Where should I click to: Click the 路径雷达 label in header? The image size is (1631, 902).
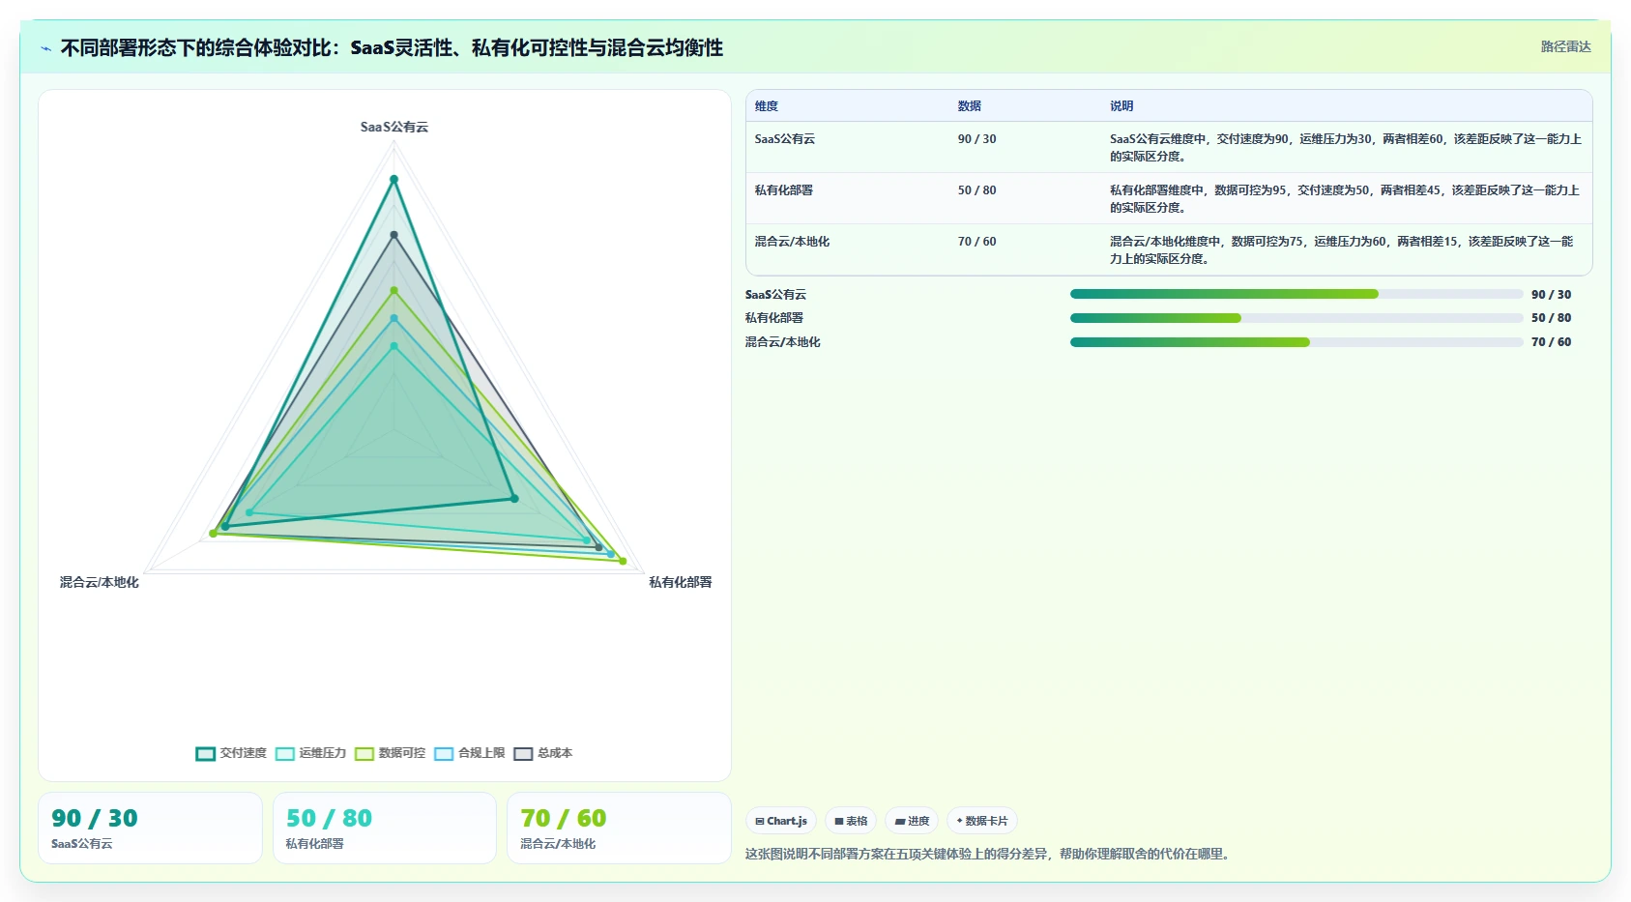pos(1566,46)
